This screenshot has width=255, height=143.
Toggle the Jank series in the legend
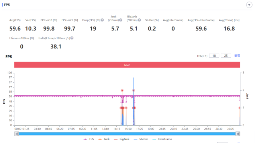click(x=104, y=139)
